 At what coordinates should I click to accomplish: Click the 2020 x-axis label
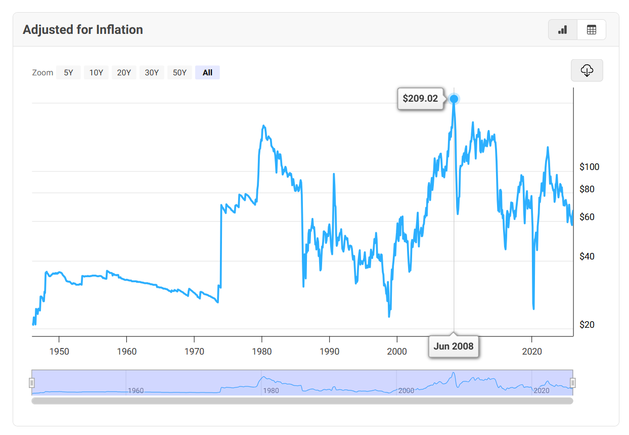pos(532,352)
